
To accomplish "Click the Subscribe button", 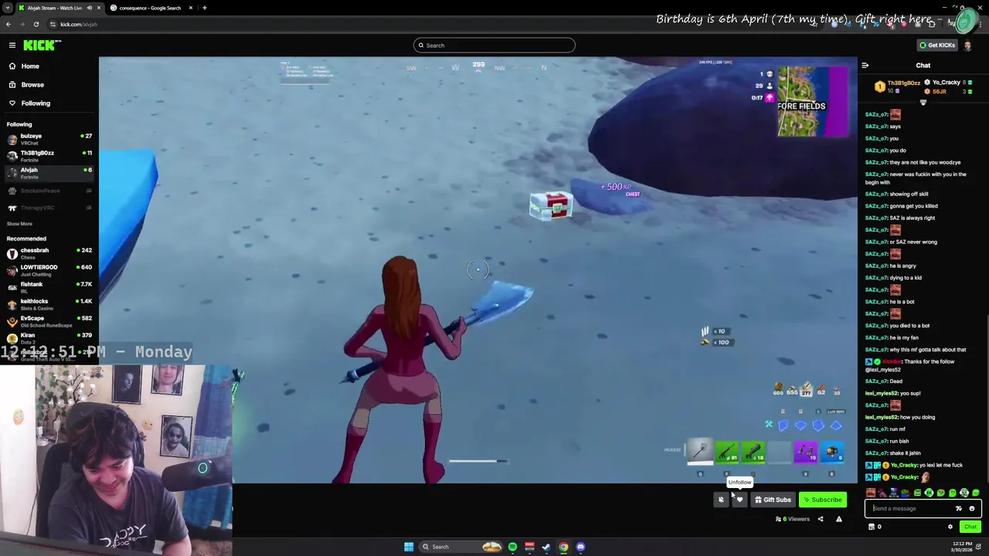I will 822,500.
